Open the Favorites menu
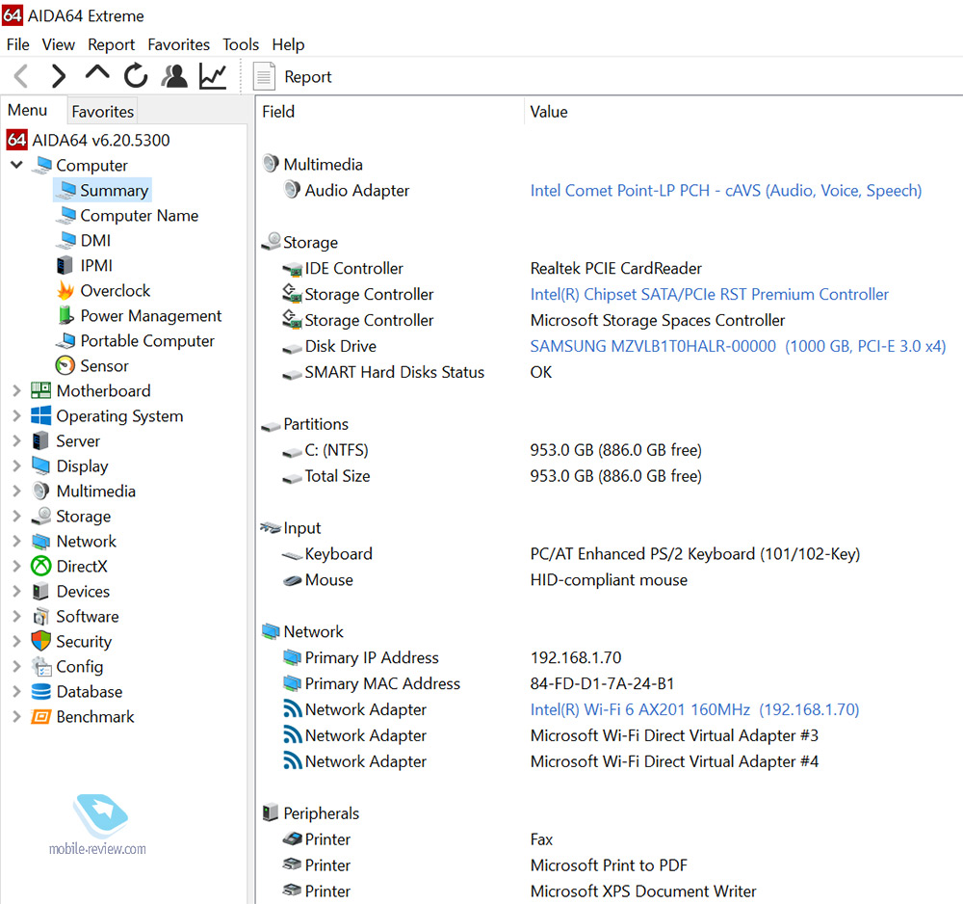This screenshot has width=963, height=904. pos(179,45)
